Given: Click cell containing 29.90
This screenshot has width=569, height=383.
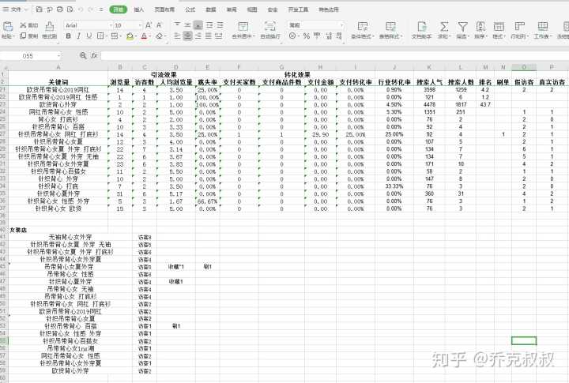Looking at the screenshot, I should coord(320,134).
